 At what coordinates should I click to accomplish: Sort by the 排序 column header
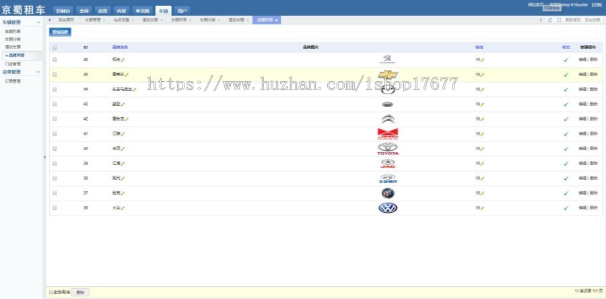pos(479,48)
